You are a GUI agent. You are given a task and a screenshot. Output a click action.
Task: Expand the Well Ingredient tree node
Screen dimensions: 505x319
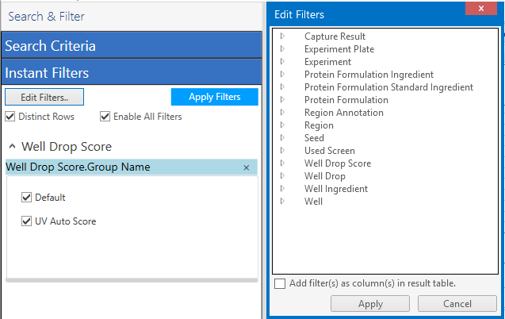click(x=282, y=188)
